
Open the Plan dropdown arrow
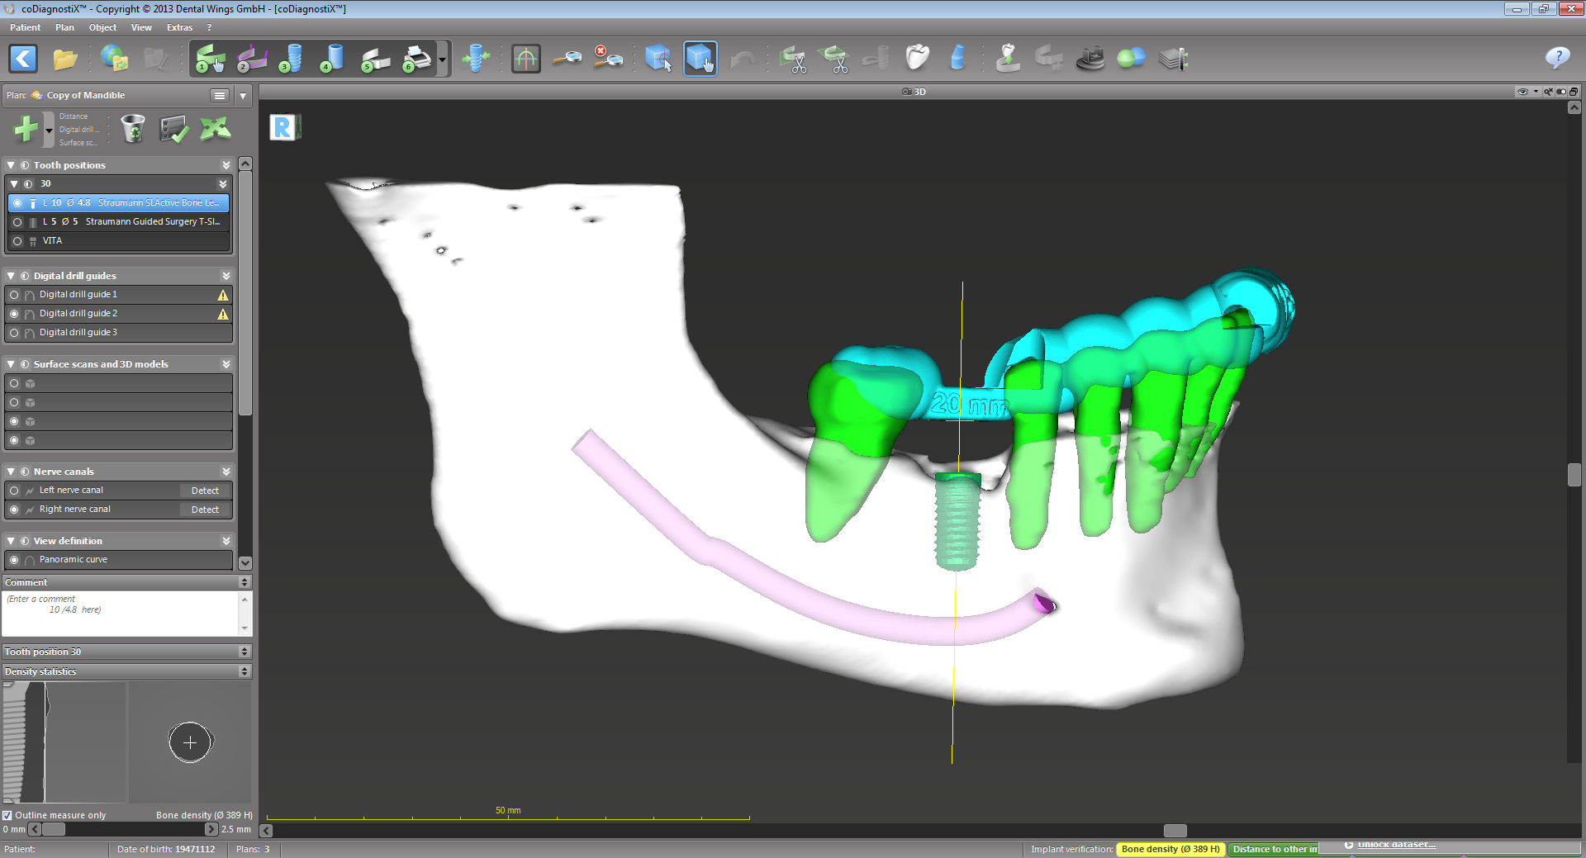point(243,96)
